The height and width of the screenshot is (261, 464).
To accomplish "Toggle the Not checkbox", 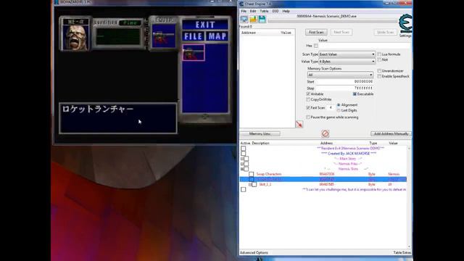I will (x=379, y=59).
